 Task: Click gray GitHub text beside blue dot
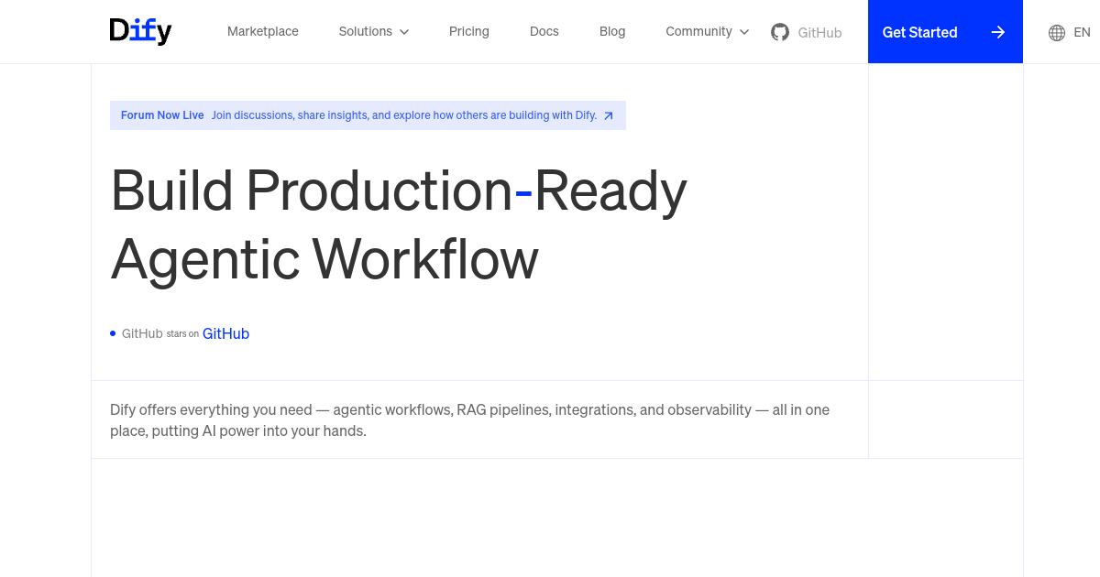pyautogui.click(x=142, y=333)
